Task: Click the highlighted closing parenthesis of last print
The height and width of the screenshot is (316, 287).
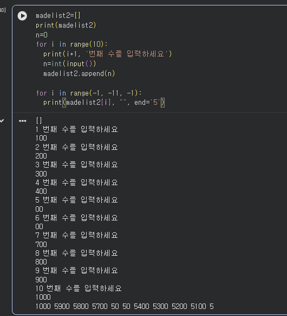Action: tap(162, 103)
